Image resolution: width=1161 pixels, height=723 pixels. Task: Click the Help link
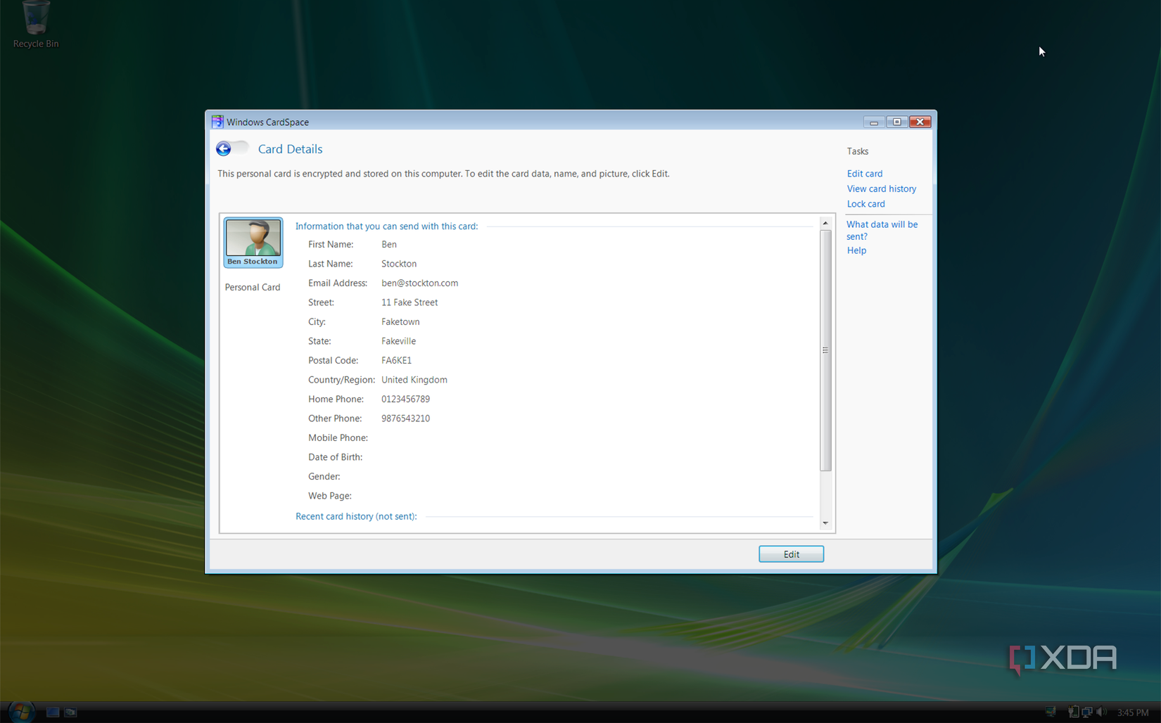tap(856, 250)
